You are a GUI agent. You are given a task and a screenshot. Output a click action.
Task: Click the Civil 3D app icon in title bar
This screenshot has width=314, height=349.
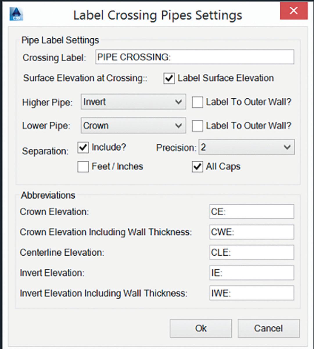16,14
